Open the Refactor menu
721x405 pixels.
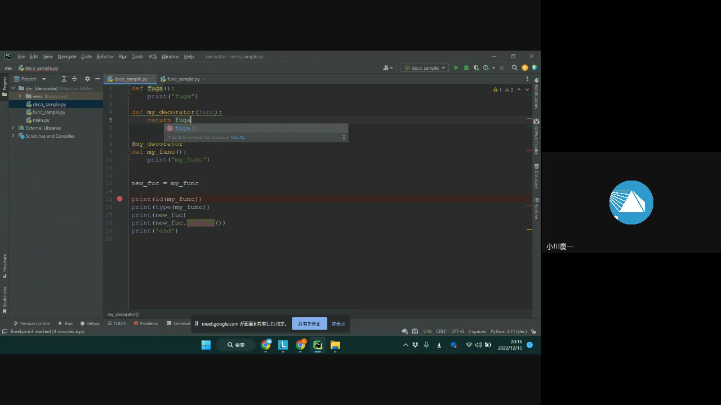pyautogui.click(x=105, y=57)
